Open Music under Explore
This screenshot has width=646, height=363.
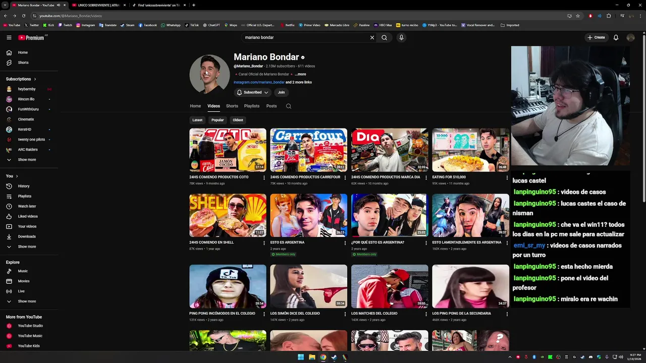[x=23, y=271]
